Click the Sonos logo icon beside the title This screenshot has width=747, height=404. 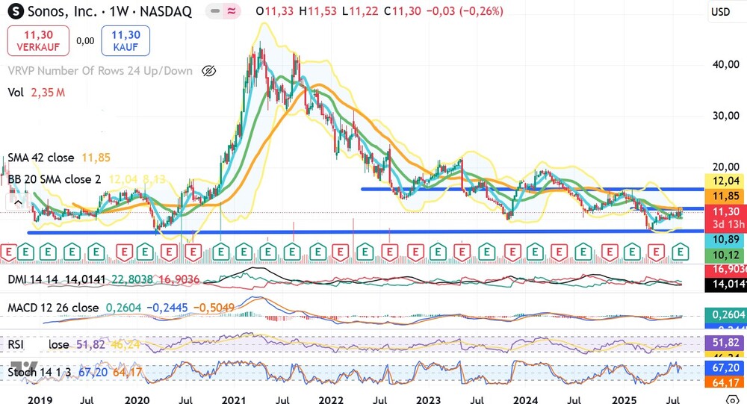(16, 11)
